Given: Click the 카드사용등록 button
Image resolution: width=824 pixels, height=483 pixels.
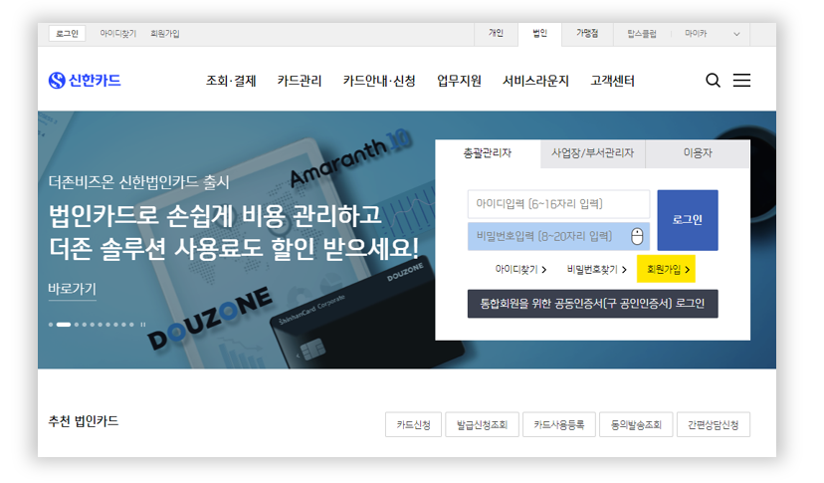Looking at the screenshot, I should [x=558, y=424].
